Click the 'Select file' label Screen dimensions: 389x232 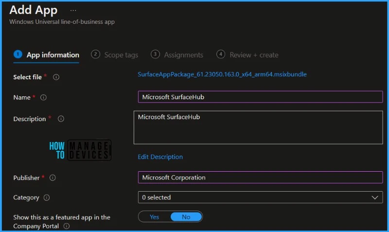click(28, 77)
